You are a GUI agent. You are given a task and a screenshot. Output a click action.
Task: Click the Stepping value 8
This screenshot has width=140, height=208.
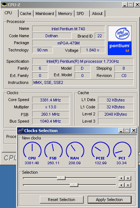pyautogui.click(x=124, y=68)
